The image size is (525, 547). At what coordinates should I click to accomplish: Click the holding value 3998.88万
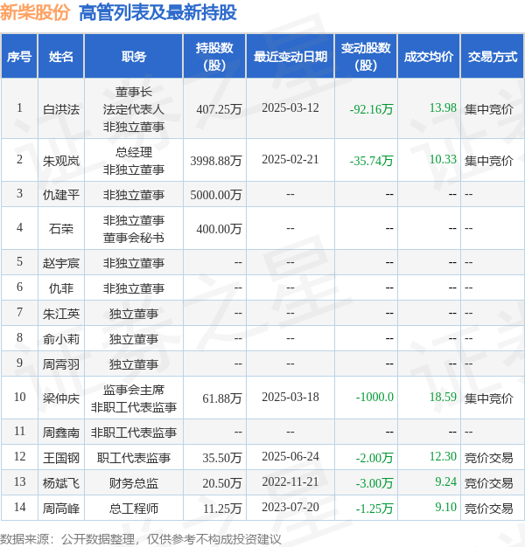click(216, 161)
